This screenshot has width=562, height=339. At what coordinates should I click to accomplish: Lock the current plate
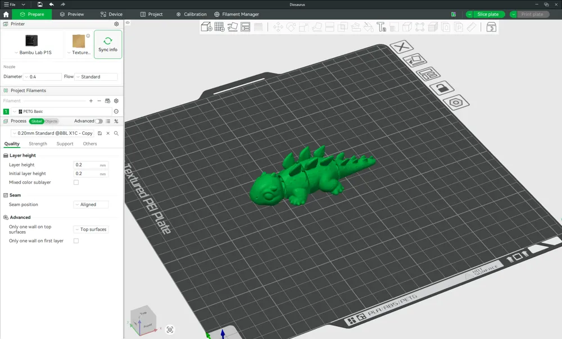tap(442, 88)
